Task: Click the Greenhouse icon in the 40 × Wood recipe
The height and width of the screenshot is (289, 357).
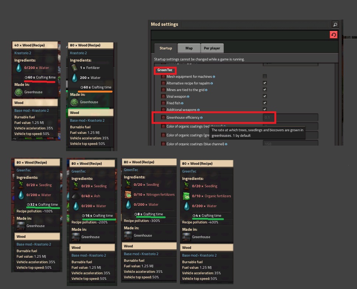Action: [19, 92]
